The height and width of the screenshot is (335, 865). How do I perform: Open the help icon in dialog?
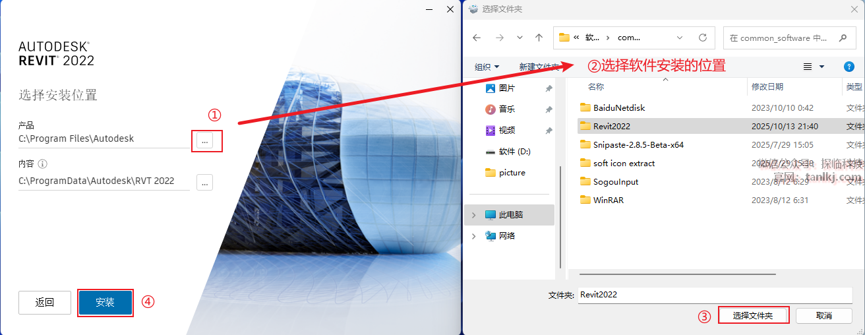[849, 67]
